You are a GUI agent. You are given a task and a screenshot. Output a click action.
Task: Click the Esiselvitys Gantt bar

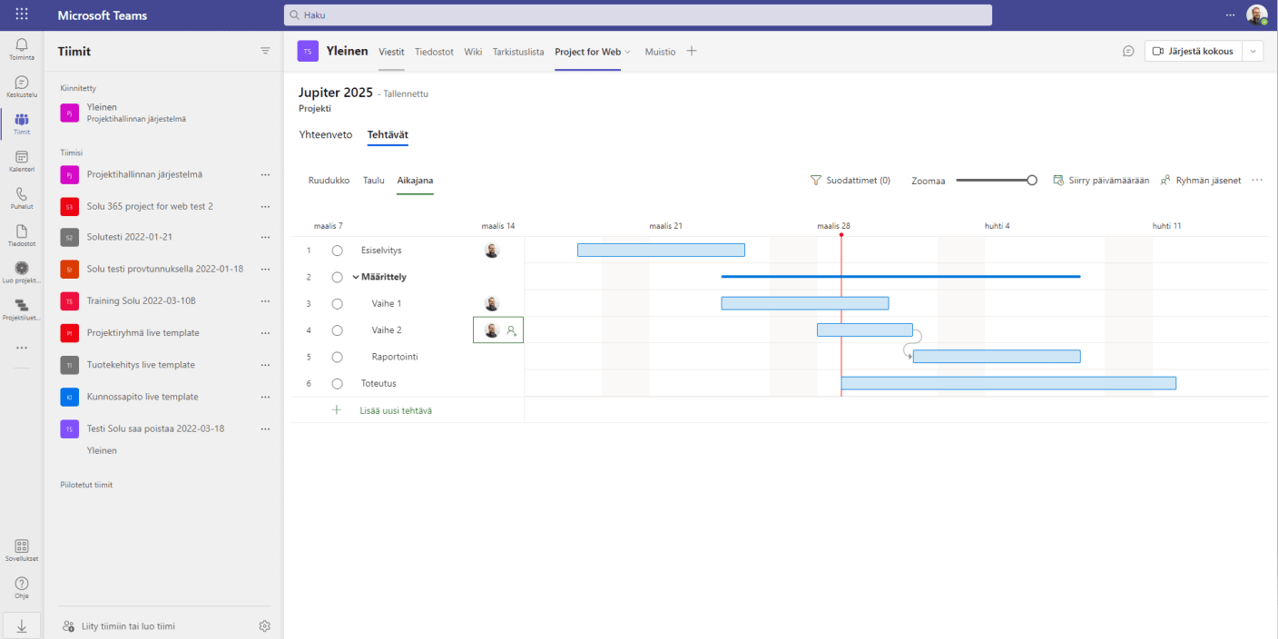tap(661, 250)
